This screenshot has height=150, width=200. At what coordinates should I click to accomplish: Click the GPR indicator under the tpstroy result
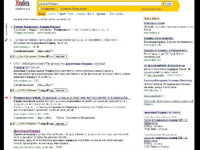tap(22, 56)
